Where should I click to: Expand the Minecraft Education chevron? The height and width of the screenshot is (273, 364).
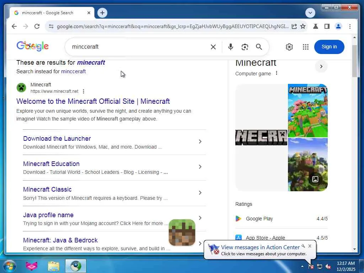click(x=200, y=167)
